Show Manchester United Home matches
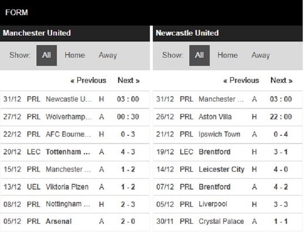Image resolution: width=304 pixels, height=232 pixels. 75,56
